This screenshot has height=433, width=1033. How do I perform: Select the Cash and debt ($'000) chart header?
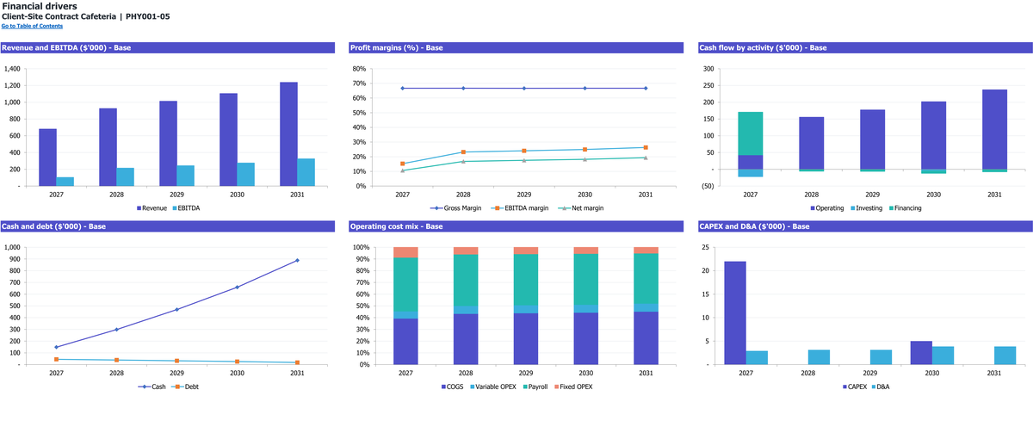[x=170, y=226]
